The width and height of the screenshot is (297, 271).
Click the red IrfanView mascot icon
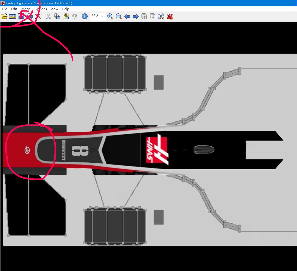[x=170, y=17]
